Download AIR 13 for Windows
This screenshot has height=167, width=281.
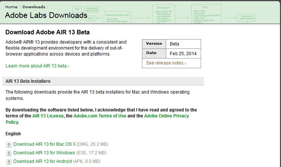click(x=44, y=153)
